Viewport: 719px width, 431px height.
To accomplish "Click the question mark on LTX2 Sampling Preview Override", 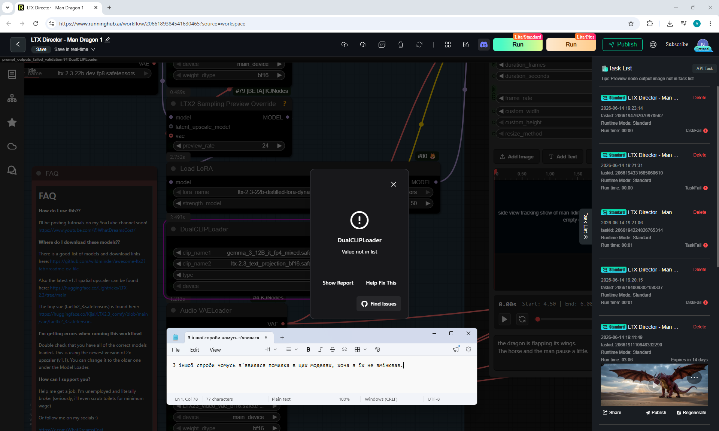I will tap(285, 104).
